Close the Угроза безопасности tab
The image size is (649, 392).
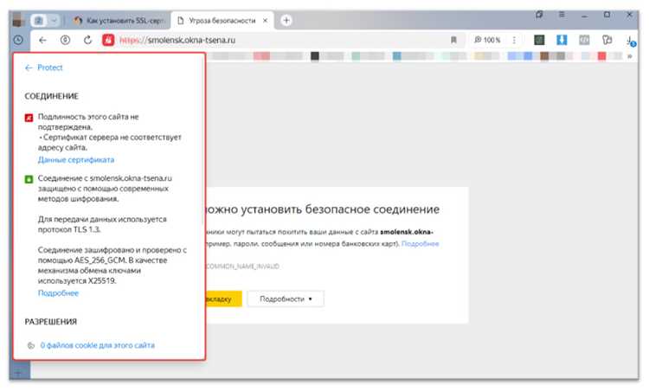coord(266,20)
